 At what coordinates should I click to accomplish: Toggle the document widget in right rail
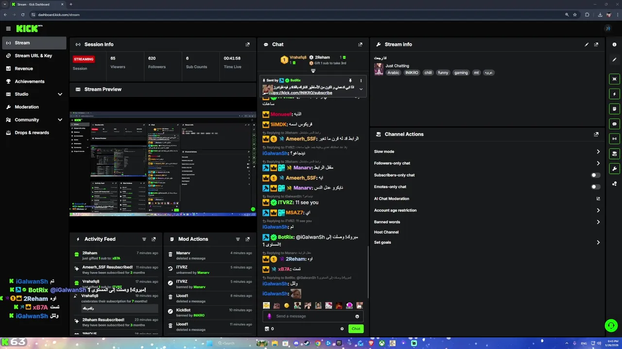point(615,109)
